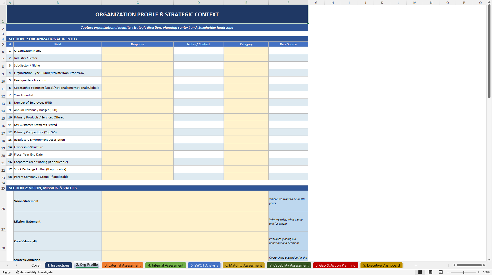Click Category cell for Year Founded
492x275 pixels.
coord(246,95)
